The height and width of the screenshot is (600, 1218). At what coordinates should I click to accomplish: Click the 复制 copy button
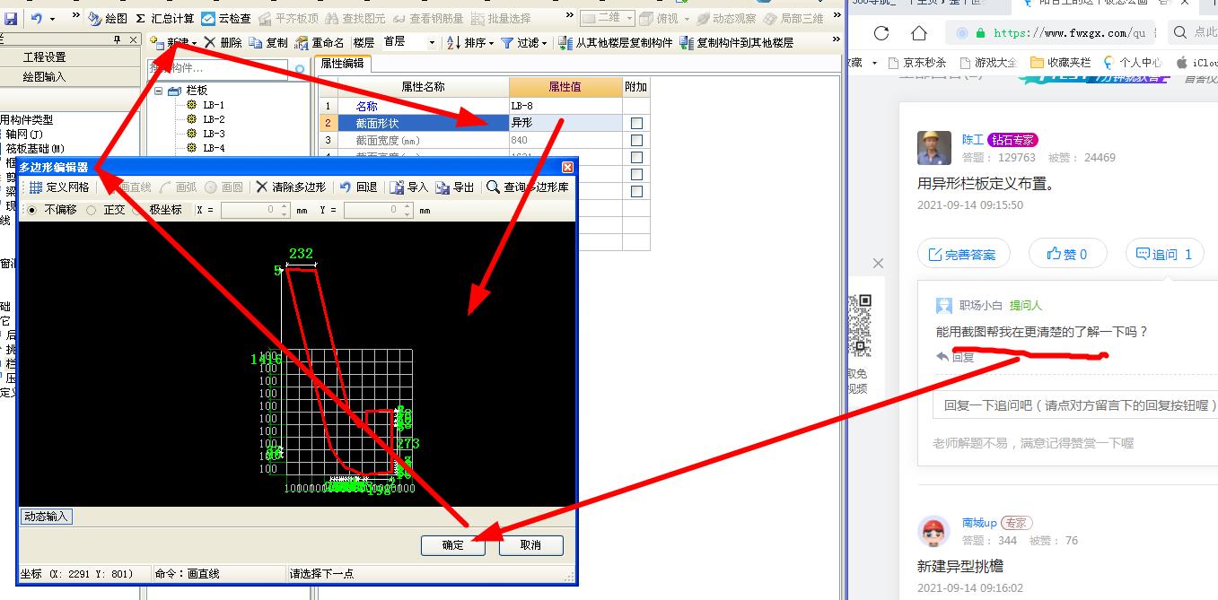(268, 42)
